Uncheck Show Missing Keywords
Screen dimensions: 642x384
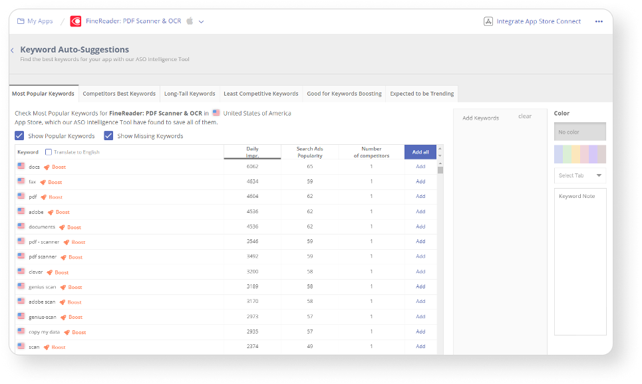click(108, 136)
